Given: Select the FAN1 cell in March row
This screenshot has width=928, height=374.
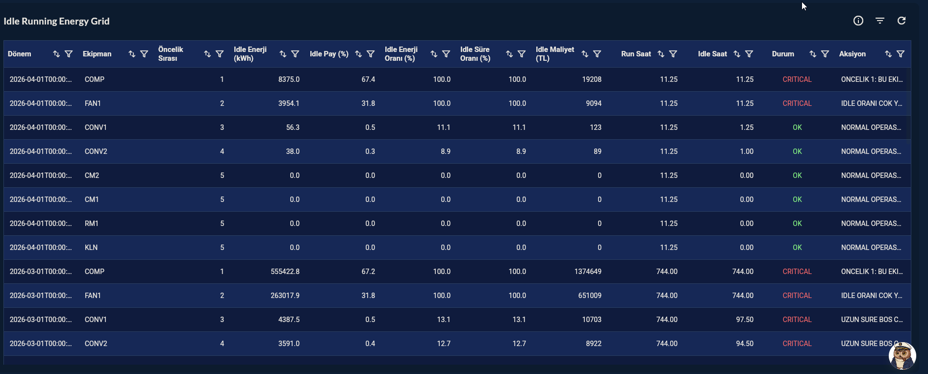Looking at the screenshot, I should 93,296.
